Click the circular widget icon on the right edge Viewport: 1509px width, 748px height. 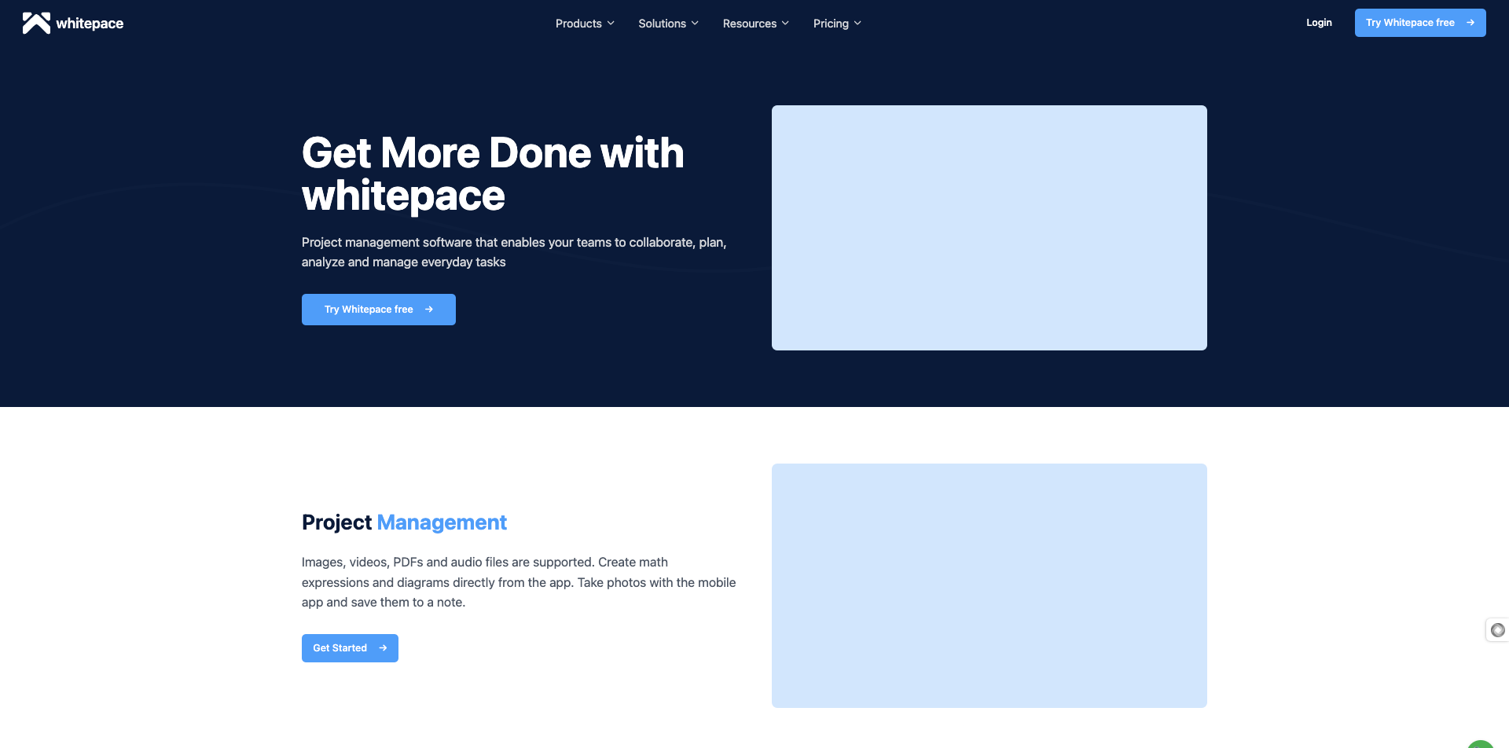pos(1497,630)
